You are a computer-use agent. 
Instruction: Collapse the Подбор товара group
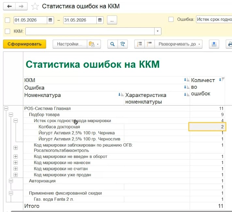(11, 115)
